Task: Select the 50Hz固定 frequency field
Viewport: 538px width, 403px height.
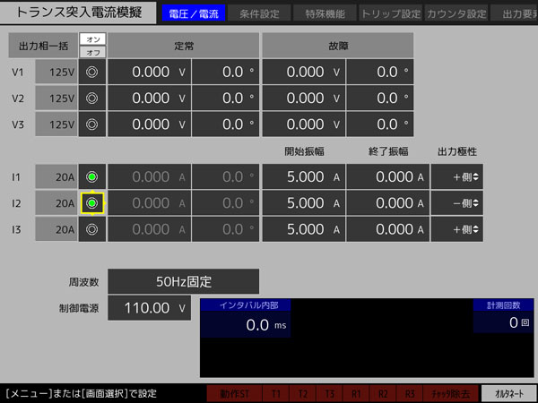Action: (x=183, y=281)
